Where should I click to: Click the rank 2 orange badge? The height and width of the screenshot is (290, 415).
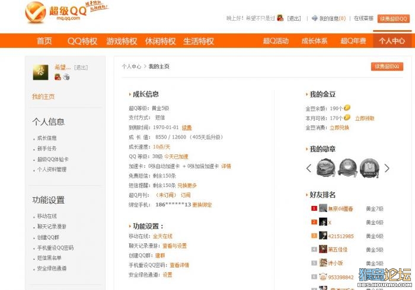(314, 222)
